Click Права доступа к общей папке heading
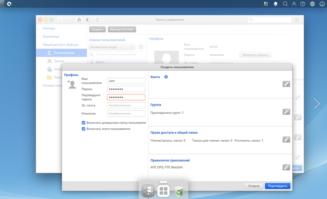 tap(174, 133)
